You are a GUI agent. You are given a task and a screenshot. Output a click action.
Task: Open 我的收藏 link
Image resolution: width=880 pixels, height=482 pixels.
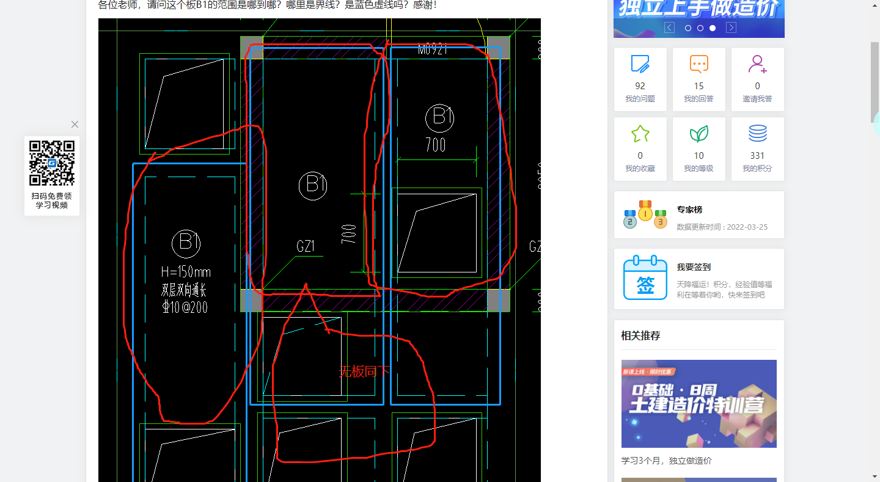640,169
